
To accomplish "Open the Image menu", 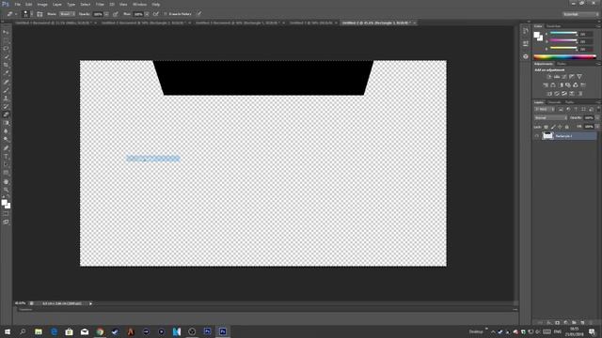I will (42, 5).
